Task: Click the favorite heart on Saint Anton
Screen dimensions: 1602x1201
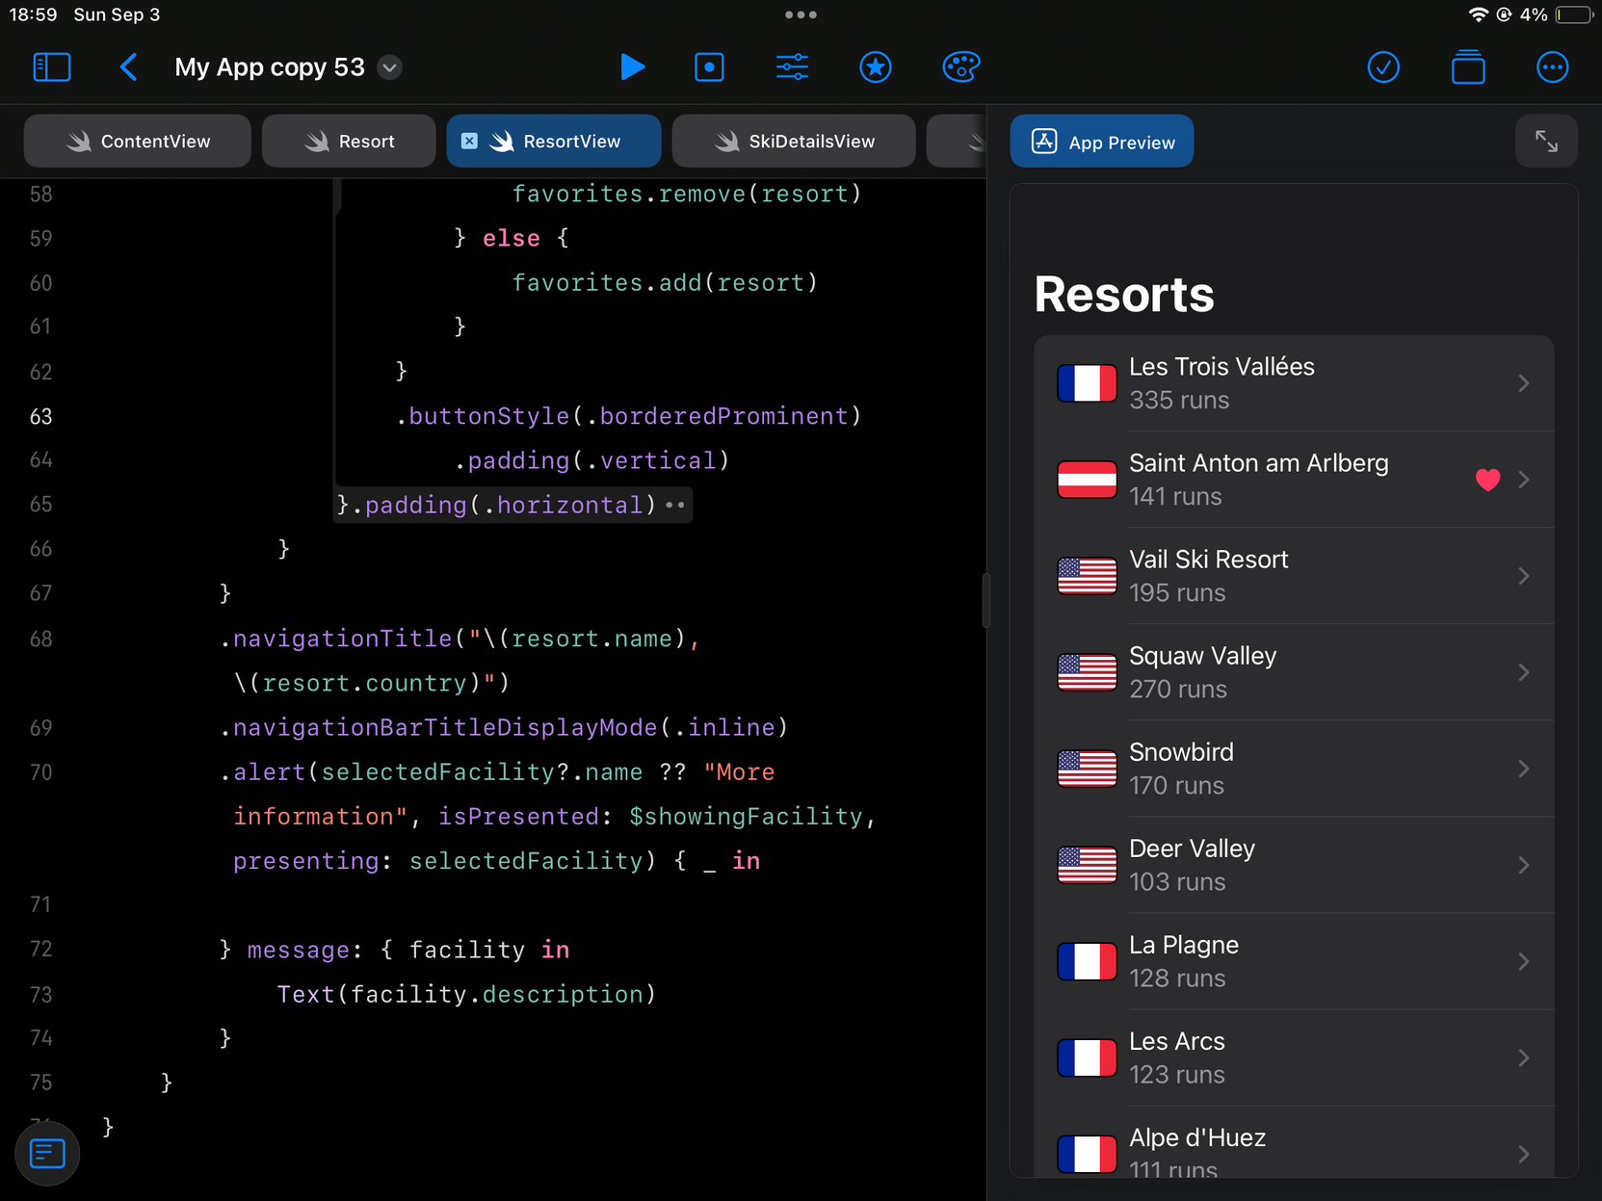Action: point(1487,480)
